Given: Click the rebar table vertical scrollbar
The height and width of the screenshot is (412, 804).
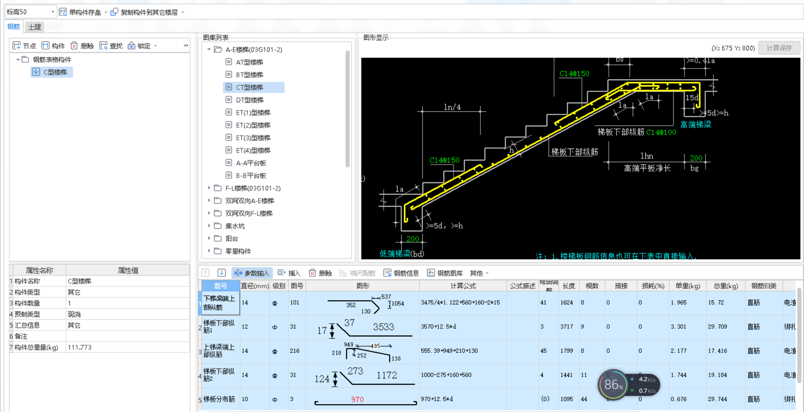Looking at the screenshot, I should pos(799,335).
